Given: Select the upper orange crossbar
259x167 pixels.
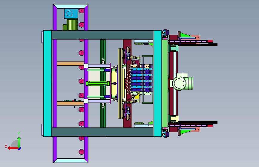Looking at the screenshot, I should [x=71, y=64].
